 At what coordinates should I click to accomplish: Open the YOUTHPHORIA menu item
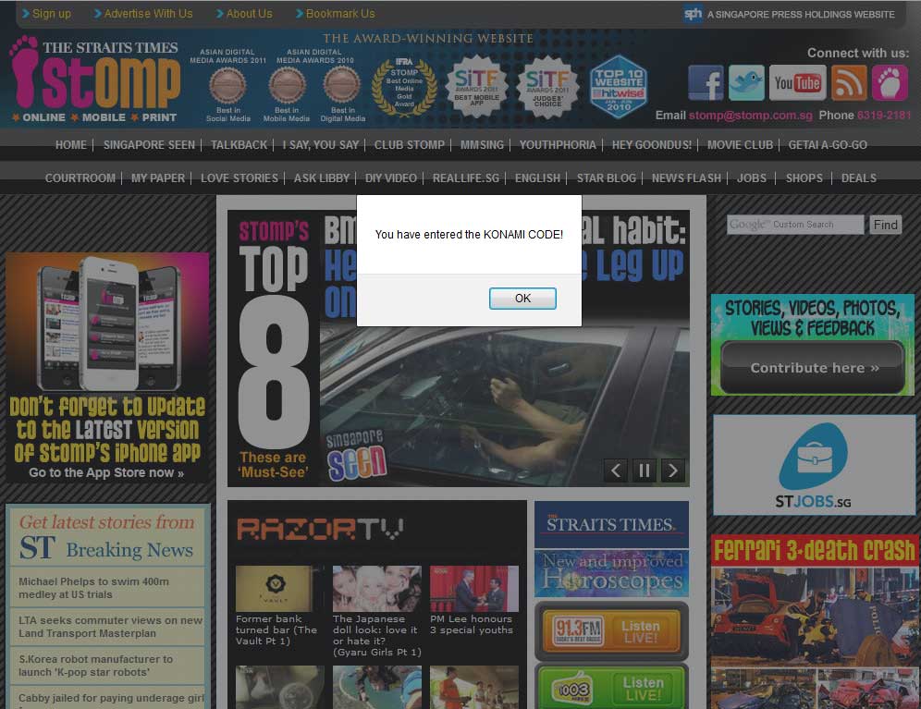pos(558,145)
